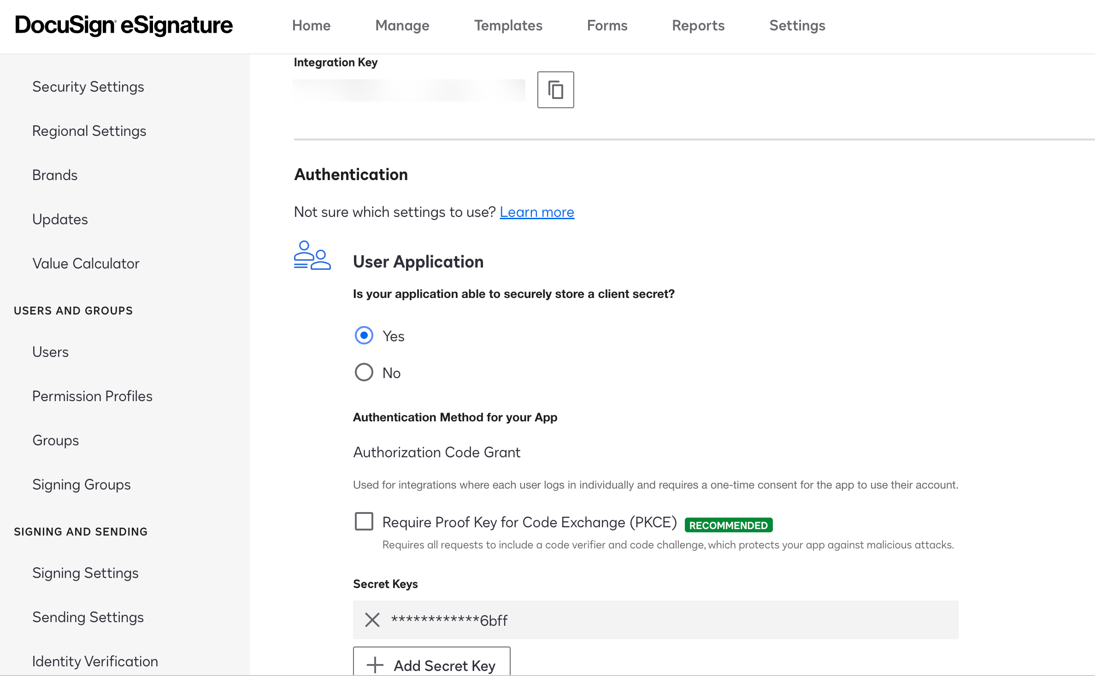Select Yes for storing client secret
This screenshot has width=1095, height=676.
point(364,335)
